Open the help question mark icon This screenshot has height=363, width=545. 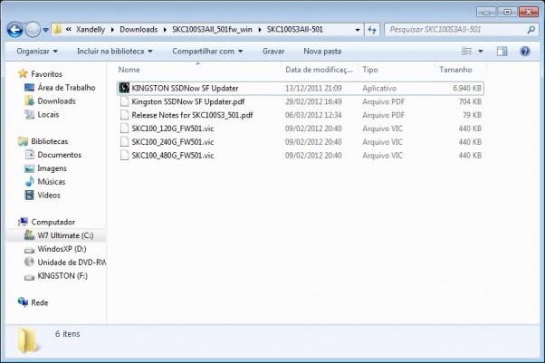point(528,52)
